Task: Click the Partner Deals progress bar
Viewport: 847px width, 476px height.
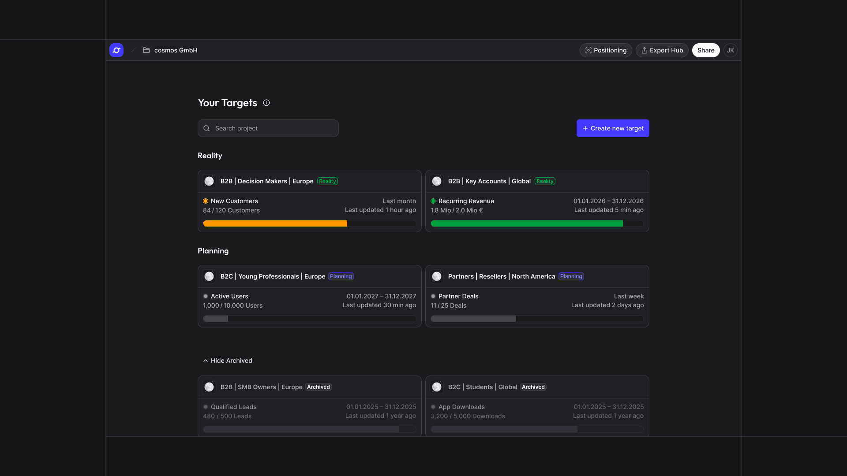Action: pos(537,319)
